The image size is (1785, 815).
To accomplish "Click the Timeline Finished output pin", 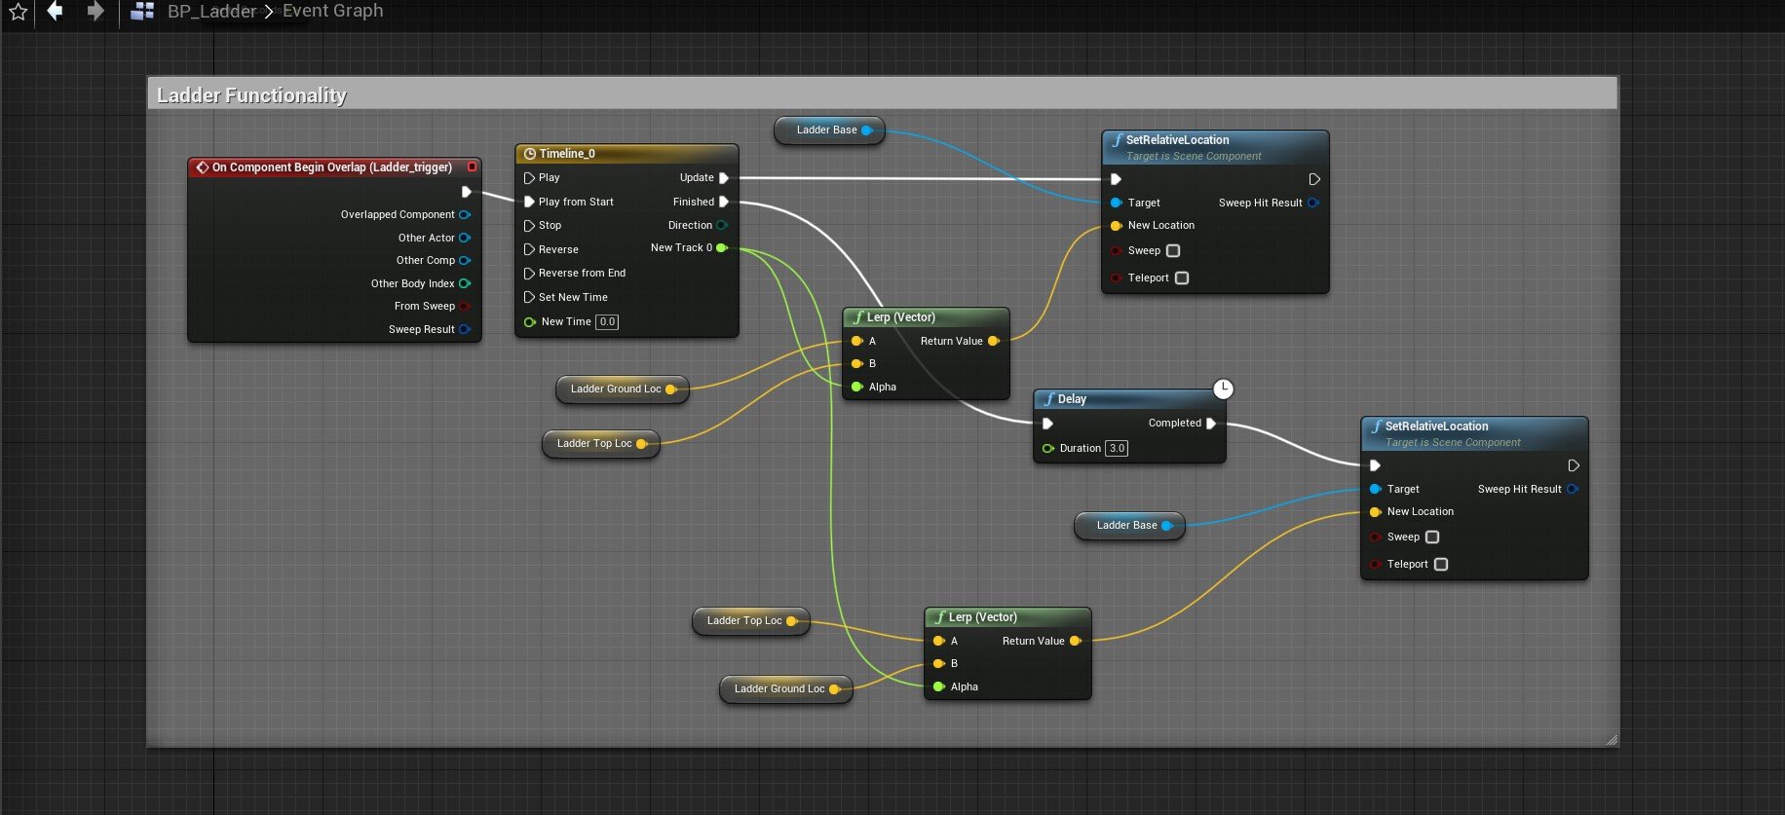I will [724, 202].
